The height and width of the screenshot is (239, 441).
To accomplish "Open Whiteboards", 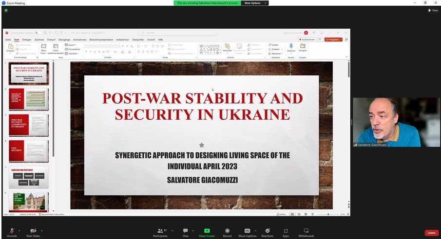I will point(306,231).
